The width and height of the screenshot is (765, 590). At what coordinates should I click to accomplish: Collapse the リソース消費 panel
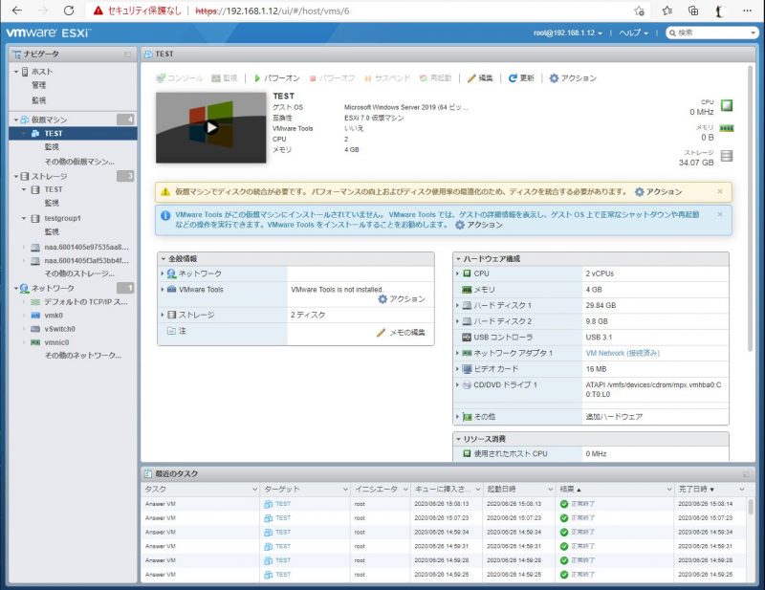458,439
